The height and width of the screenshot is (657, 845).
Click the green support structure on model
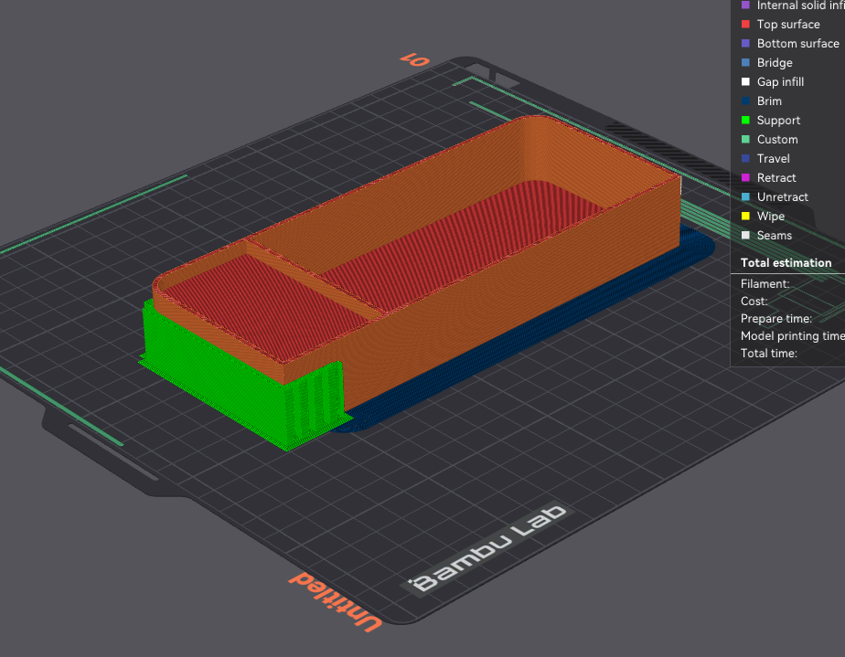[x=227, y=377]
